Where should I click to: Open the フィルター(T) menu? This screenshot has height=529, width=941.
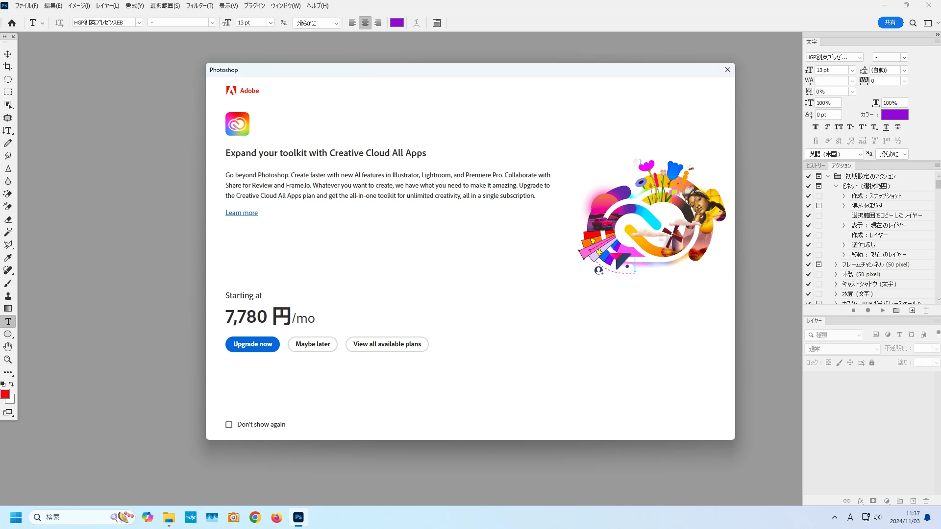tap(199, 6)
